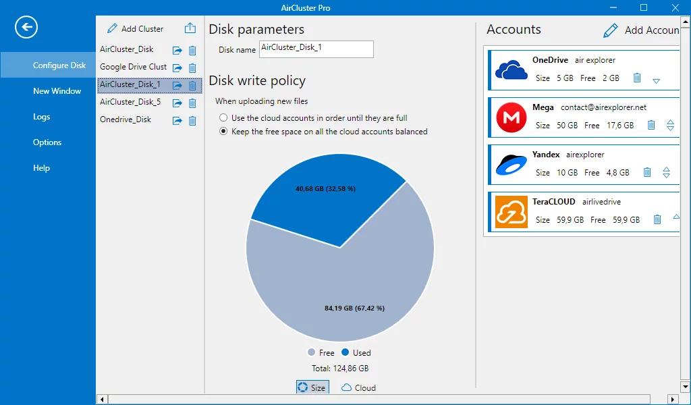Delete the AirCluster_Disk cluster via trash icon
Viewport: 691px width, 405px height.
click(192, 51)
